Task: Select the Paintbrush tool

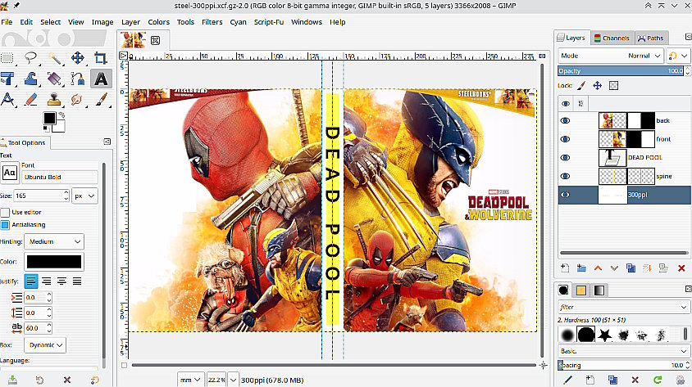Action: click(101, 100)
